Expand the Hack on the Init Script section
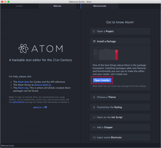Image resolution: width=161 pixels, height=148 pixels. (120, 117)
